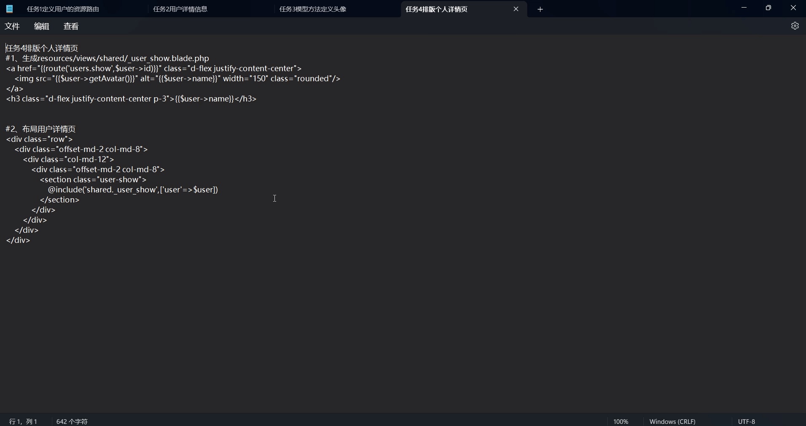Click the Notepad app logo icon
806x426 pixels.
9,9
